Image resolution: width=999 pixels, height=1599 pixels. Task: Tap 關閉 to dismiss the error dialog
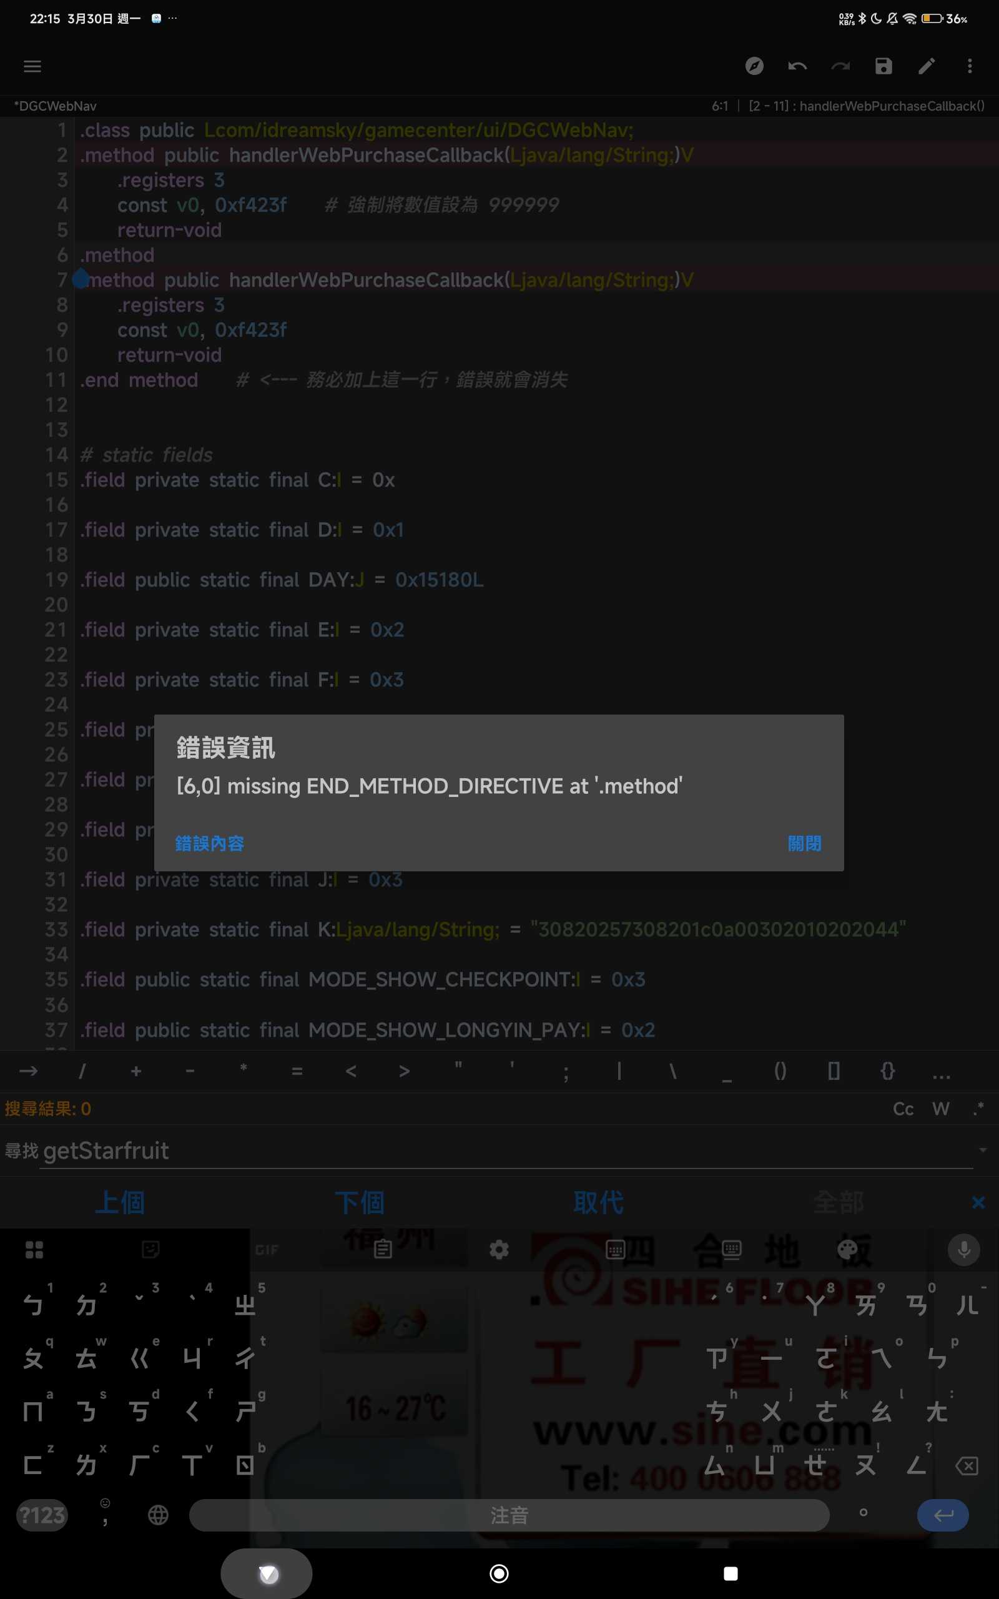804,844
